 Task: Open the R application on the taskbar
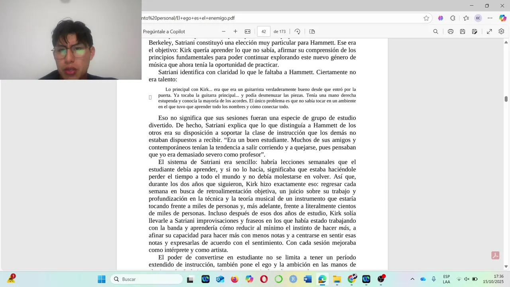tap(293, 279)
